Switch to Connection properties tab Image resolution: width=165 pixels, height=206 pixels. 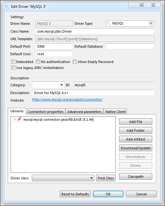tap(46, 112)
